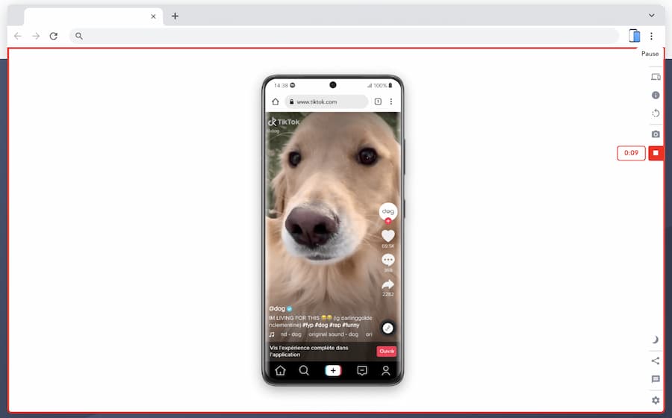Open the dog profile avatar
The height and width of the screenshot is (418, 672).
388,211
